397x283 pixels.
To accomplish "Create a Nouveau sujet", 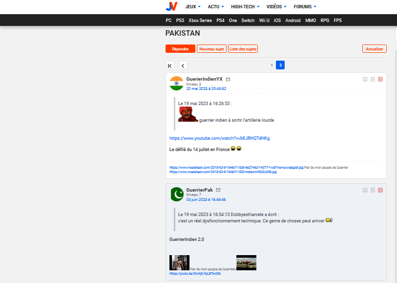I will coord(211,49).
